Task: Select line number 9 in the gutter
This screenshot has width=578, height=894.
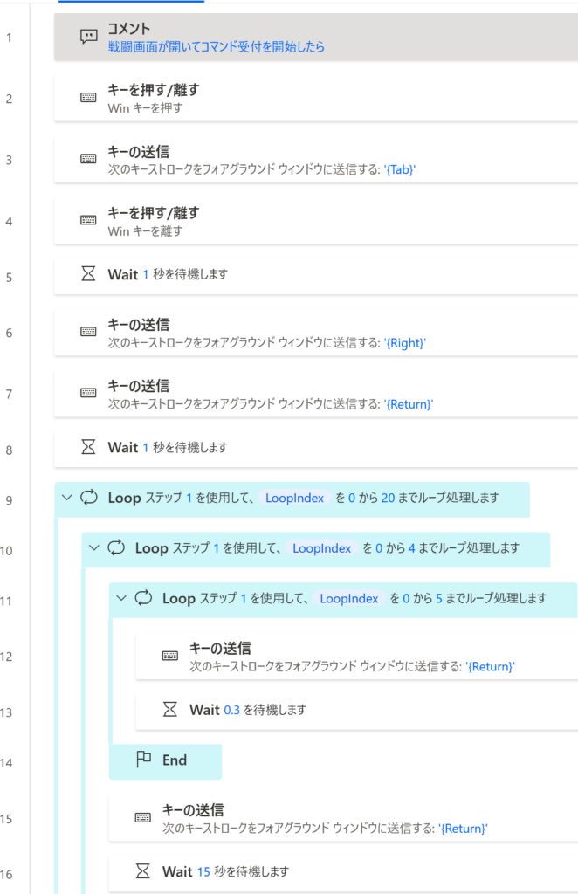Action: click(x=9, y=500)
